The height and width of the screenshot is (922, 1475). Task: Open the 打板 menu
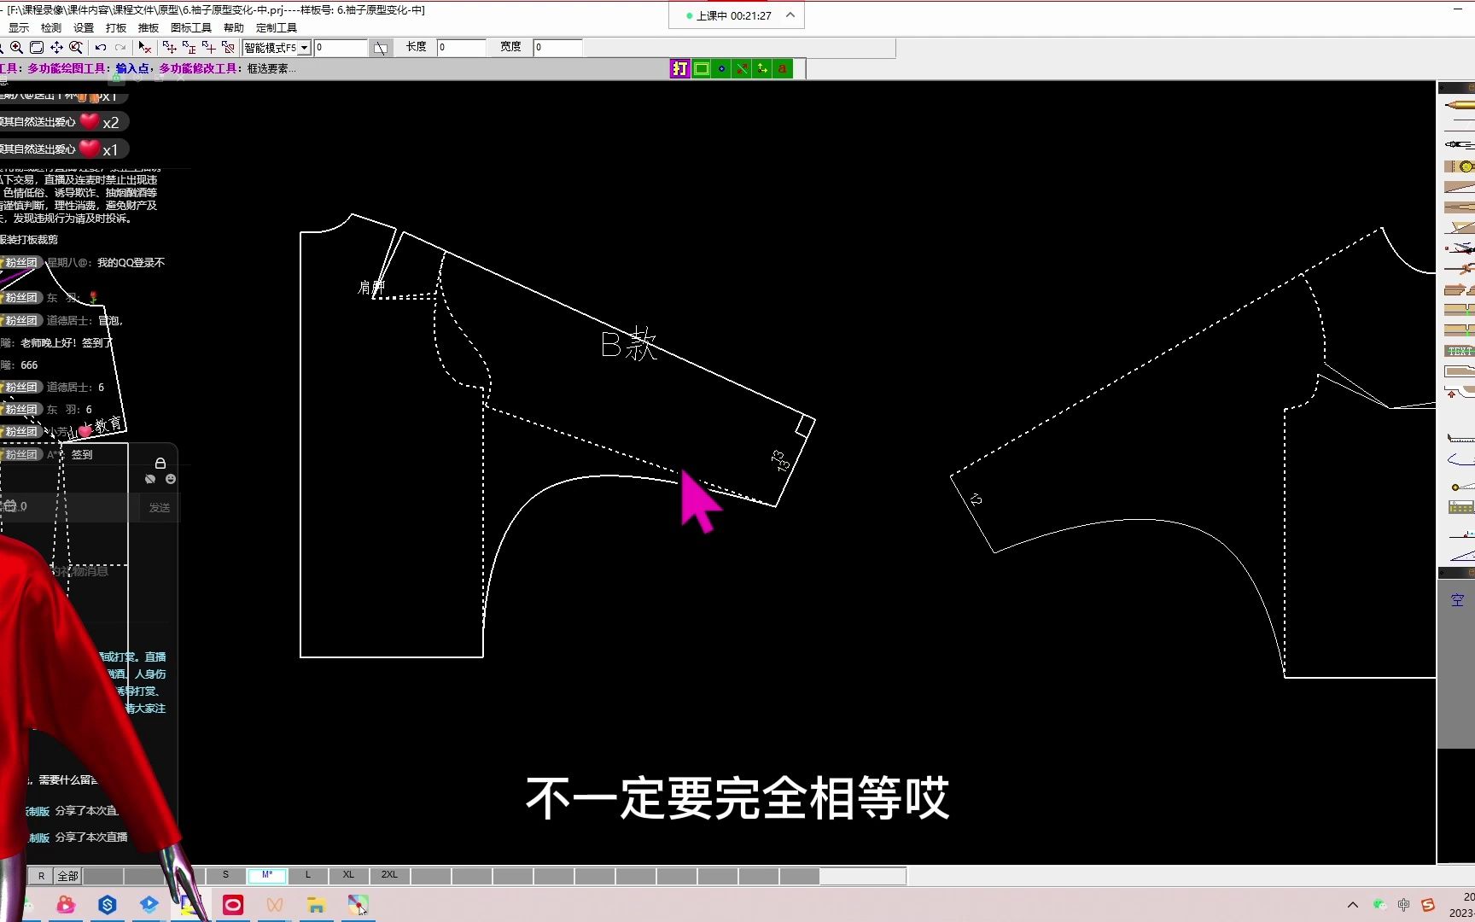point(116,27)
